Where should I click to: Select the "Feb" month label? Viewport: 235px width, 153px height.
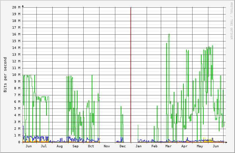pos(154,146)
